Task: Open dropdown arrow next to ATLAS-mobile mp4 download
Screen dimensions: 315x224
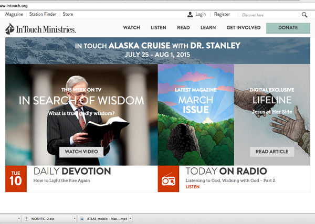Action: 130,218
